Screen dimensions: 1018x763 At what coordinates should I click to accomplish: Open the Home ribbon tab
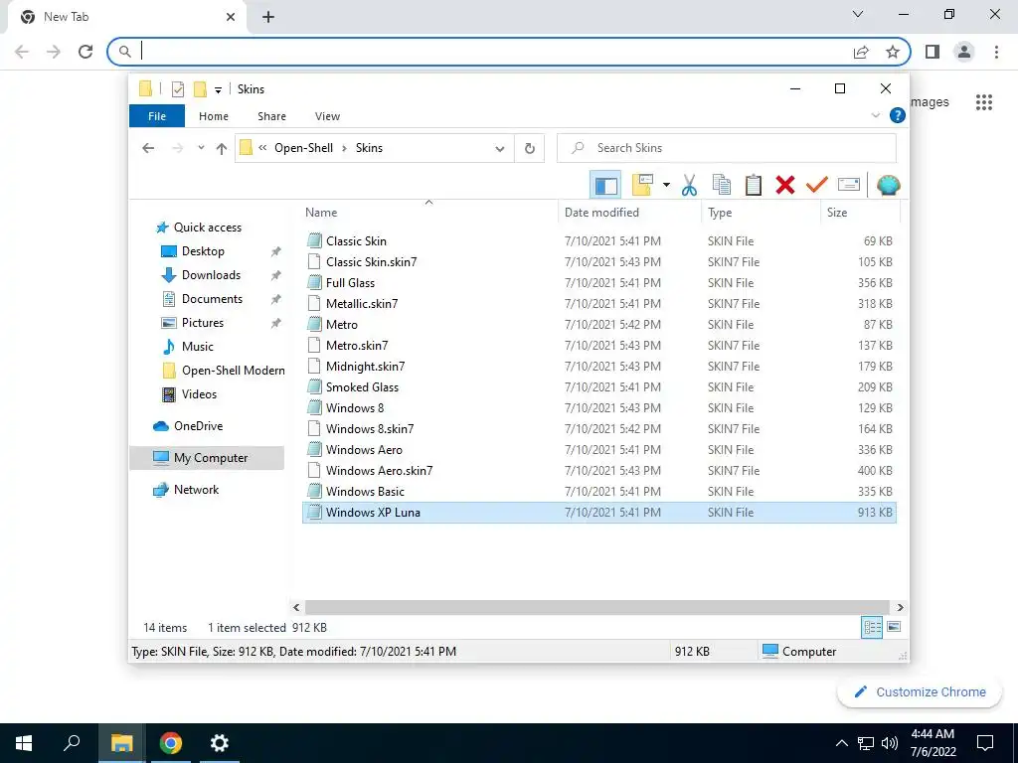[x=214, y=116]
